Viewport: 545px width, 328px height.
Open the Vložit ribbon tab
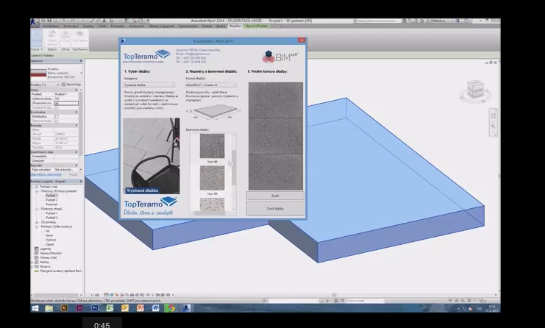[102, 26]
